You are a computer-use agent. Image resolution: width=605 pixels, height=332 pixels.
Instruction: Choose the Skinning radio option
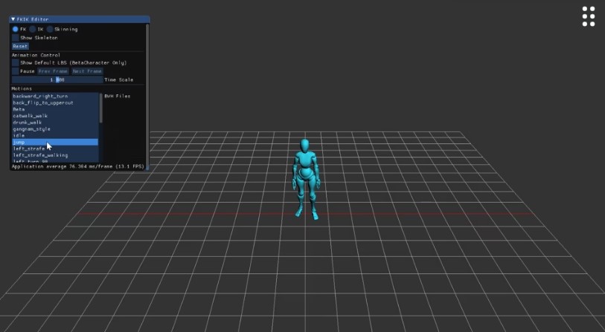[x=50, y=29]
